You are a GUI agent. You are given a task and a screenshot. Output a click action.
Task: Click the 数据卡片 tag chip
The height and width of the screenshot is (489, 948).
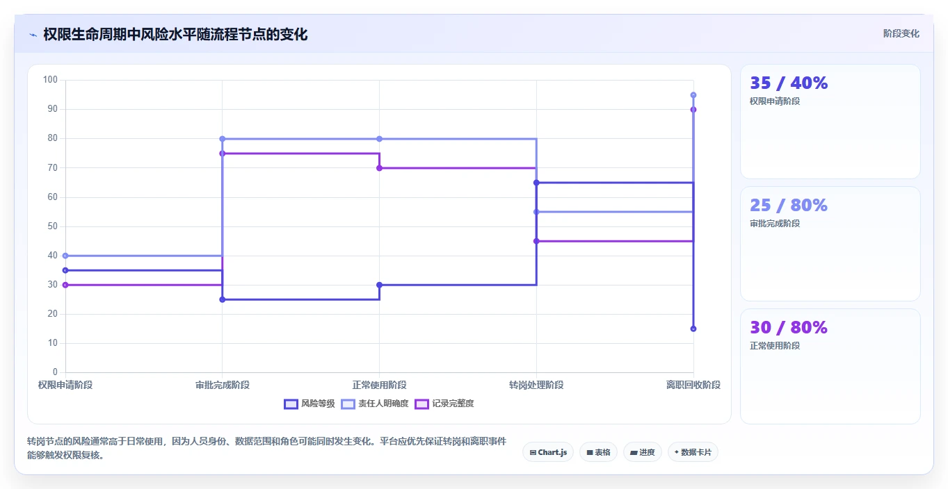pos(693,452)
